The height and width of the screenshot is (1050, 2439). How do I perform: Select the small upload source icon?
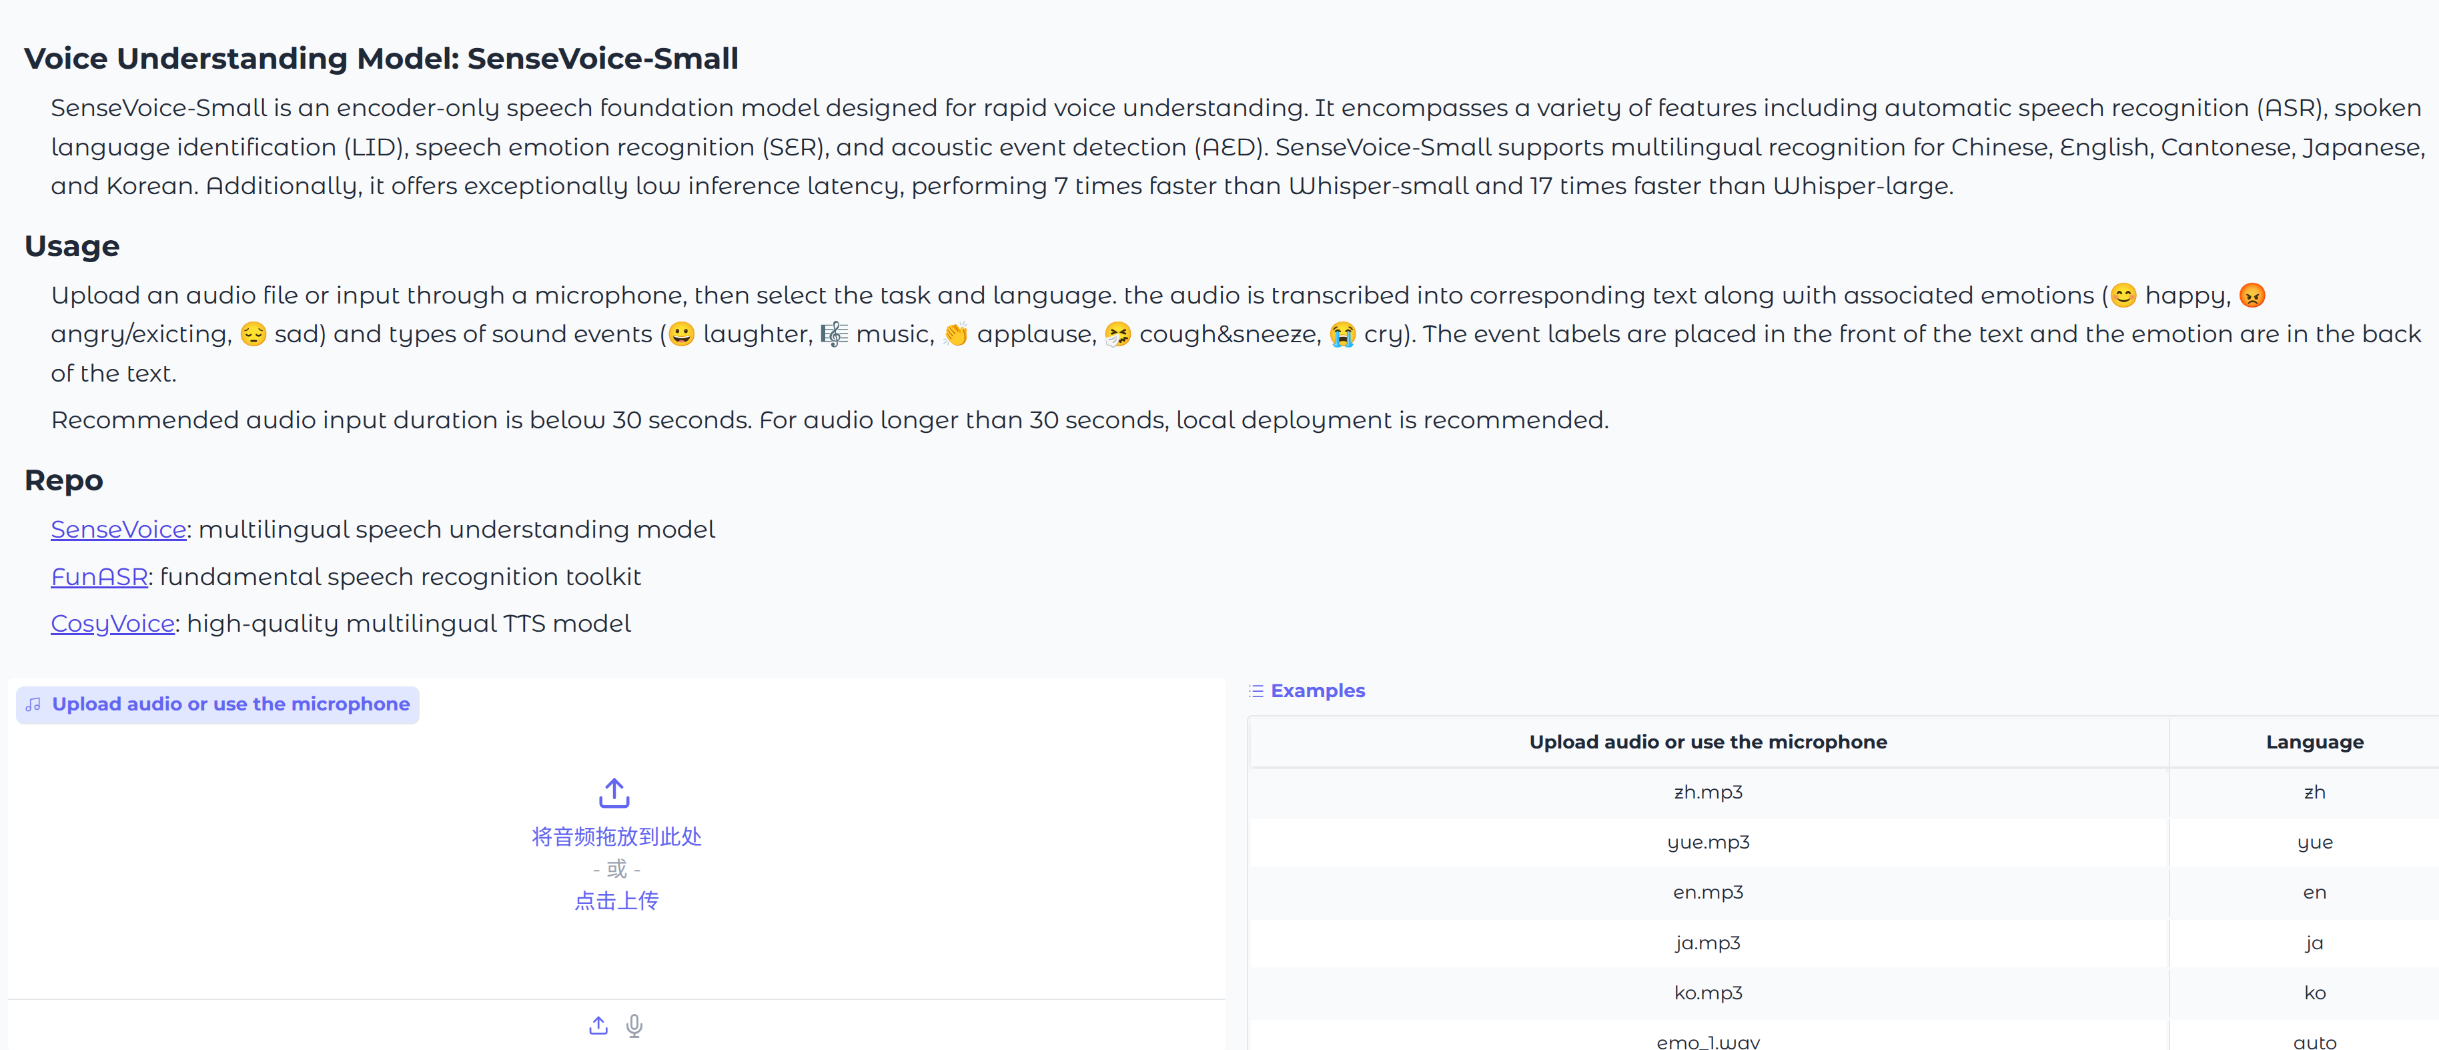(x=598, y=1025)
